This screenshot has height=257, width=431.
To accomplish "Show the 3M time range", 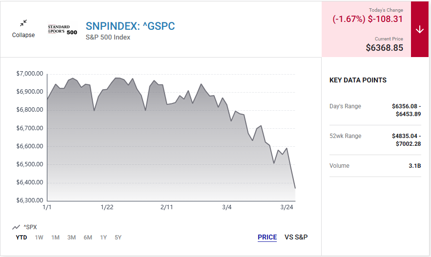I will [x=71, y=237].
